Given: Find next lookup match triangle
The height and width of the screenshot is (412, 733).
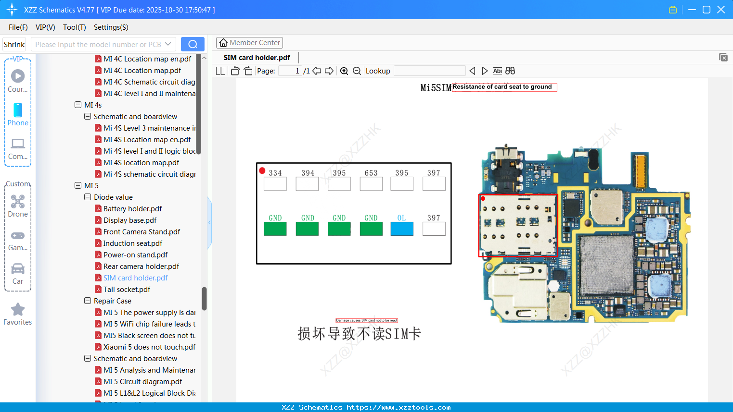Looking at the screenshot, I should coord(485,71).
